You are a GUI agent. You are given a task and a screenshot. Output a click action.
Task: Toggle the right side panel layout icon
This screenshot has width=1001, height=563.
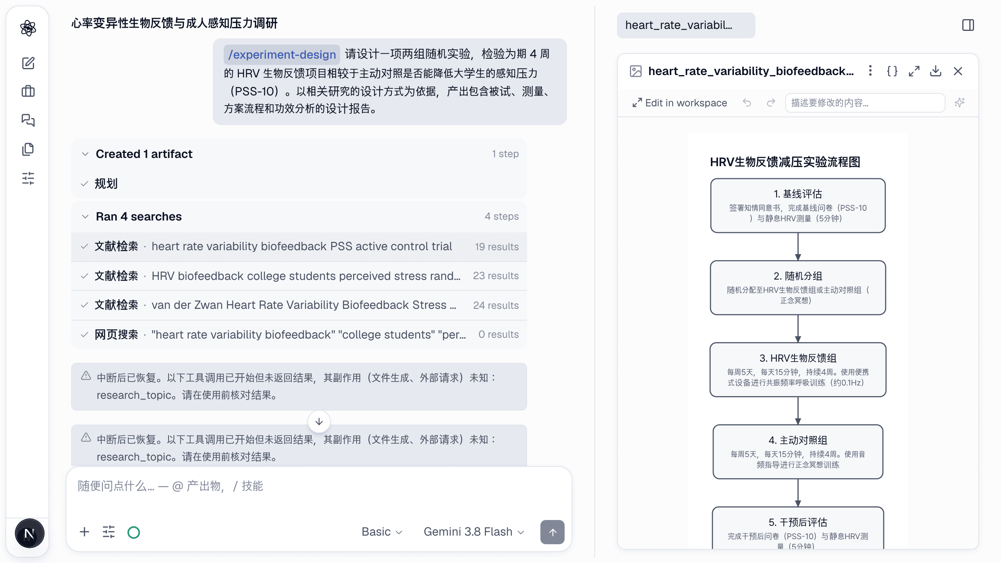click(968, 25)
